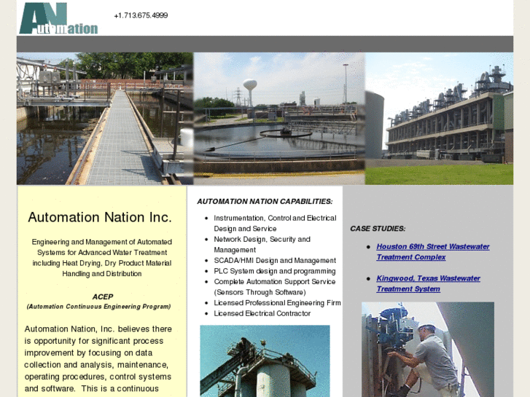
Task: Open Houston 69th Street Wastewater Treatment Complex link
Action: [x=432, y=252]
